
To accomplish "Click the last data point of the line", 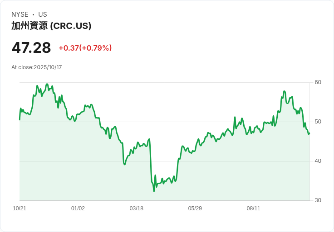I will coord(309,133).
